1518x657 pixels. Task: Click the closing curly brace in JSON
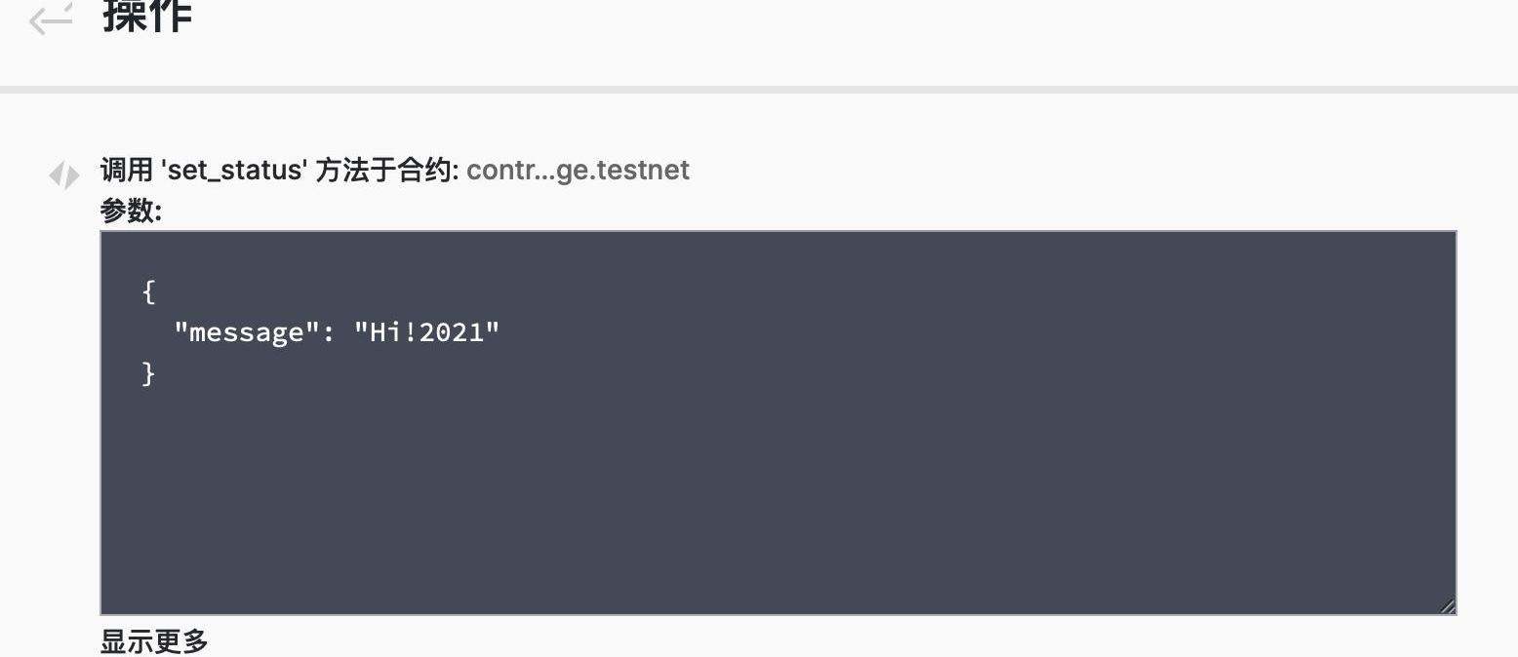pyautogui.click(x=148, y=373)
